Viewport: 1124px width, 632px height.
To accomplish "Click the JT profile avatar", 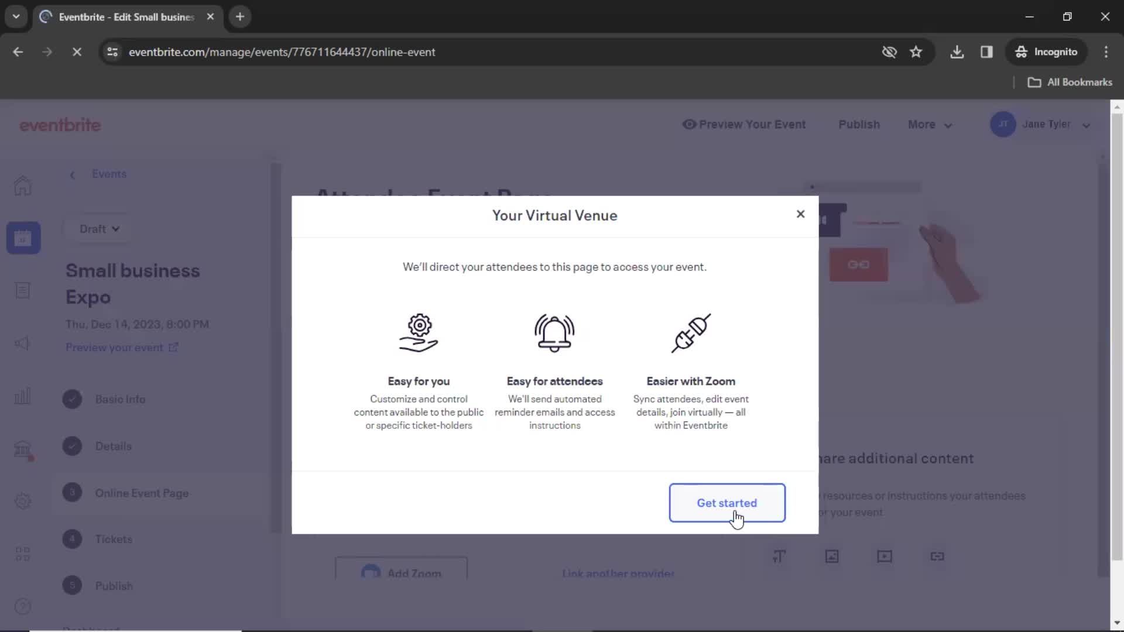I will point(1003,125).
